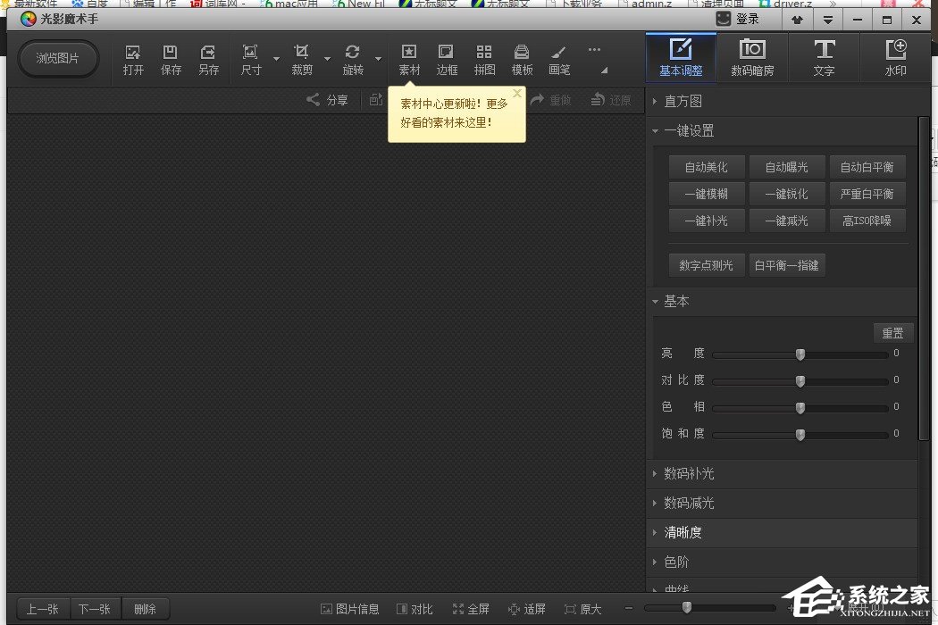The width and height of the screenshot is (938, 625).
Task: Open the dropdown arrow beside 旋转
Action: point(379,60)
